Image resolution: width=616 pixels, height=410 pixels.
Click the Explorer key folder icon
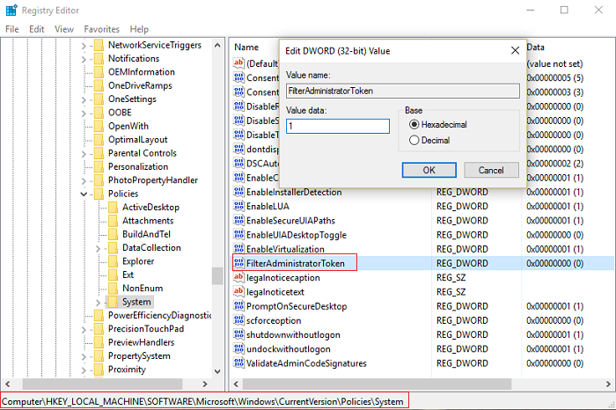(113, 260)
